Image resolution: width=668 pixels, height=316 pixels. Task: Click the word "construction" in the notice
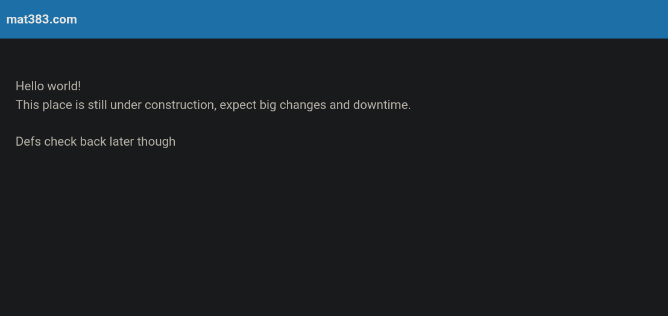click(x=179, y=105)
